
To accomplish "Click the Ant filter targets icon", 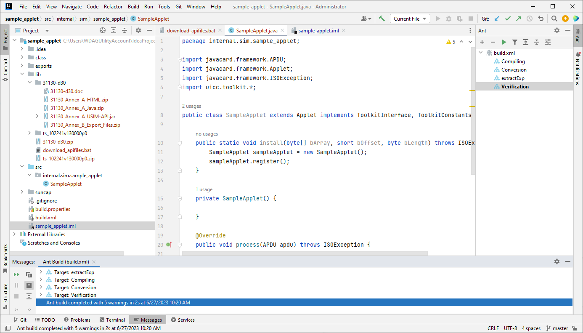I will pos(515,42).
